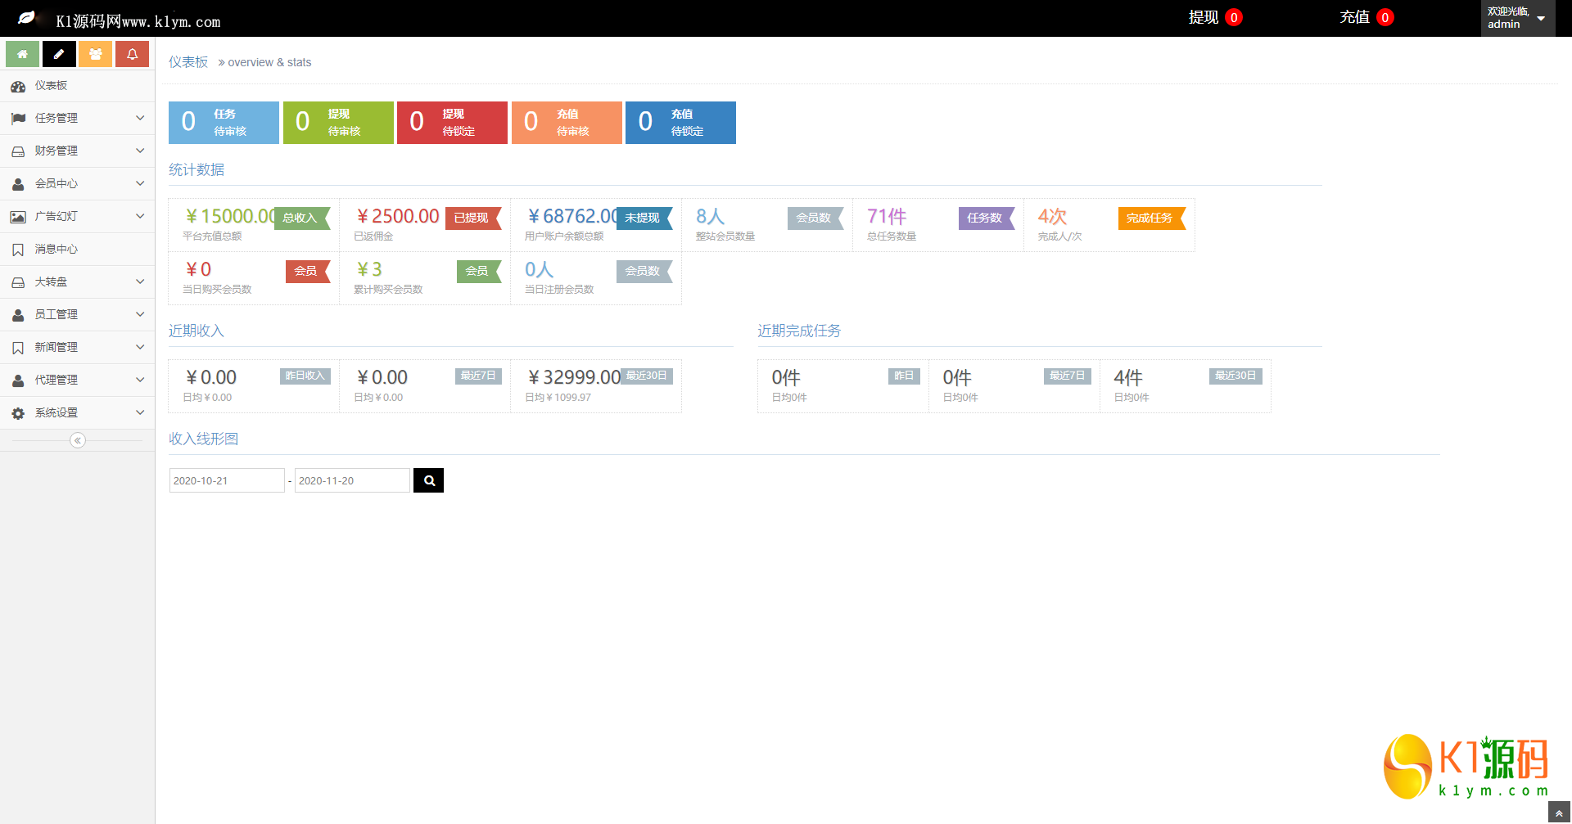Open the notifications bell icon

click(x=132, y=53)
